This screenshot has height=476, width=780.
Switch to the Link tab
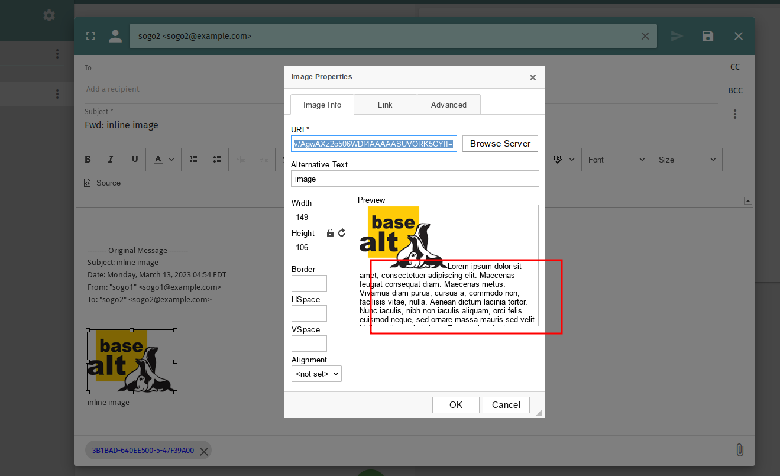pos(385,105)
